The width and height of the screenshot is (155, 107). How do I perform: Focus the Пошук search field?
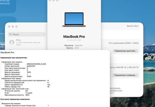[27, 34]
